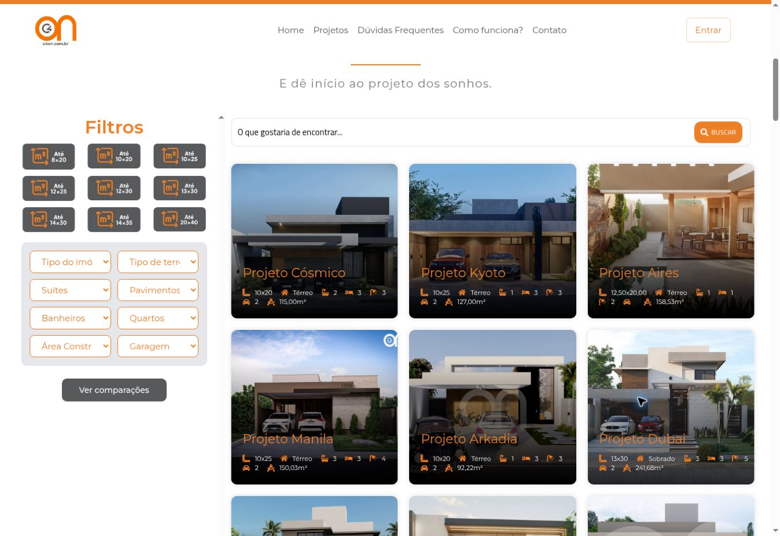Image resolution: width=780 pixels, height=536 pixels.
Task: Open the Projeto Dubai card
Action: (671, 407)
